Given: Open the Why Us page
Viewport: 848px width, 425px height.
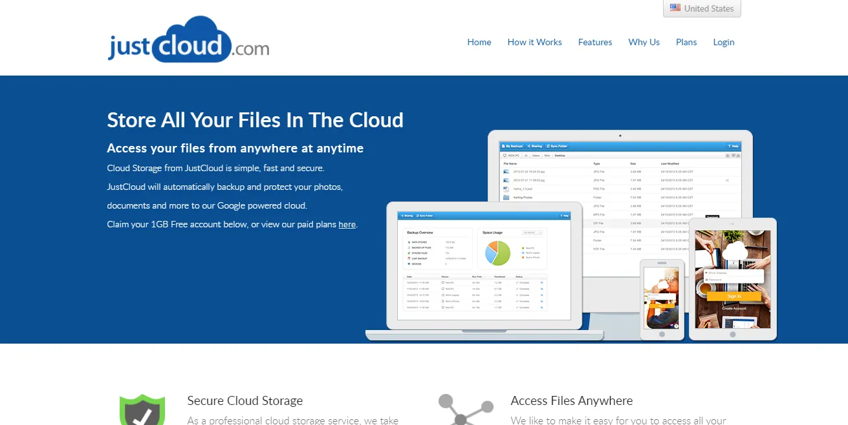Looking at the screenshot, I should click(644, 42).
